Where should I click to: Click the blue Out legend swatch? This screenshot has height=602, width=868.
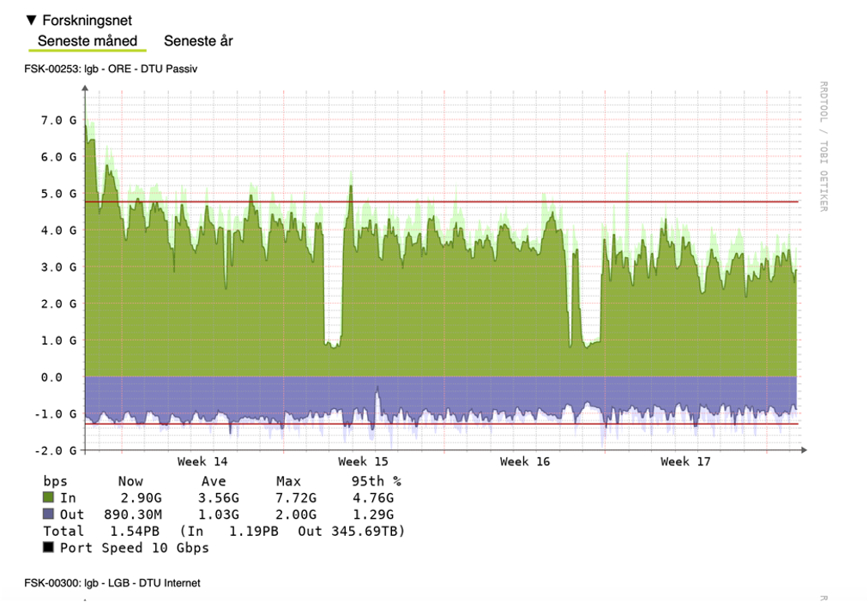click(49, 515)
